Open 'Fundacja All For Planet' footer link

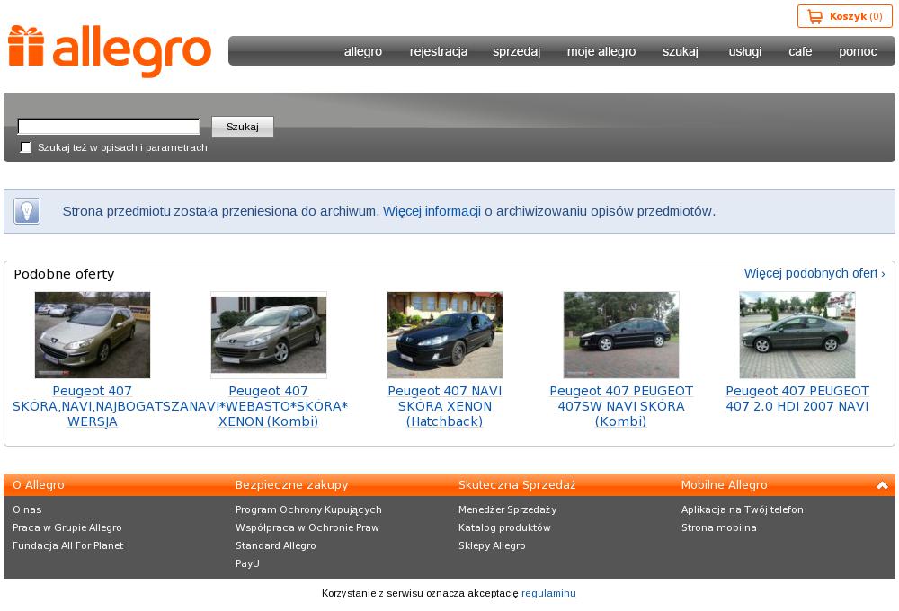[67, 545]
